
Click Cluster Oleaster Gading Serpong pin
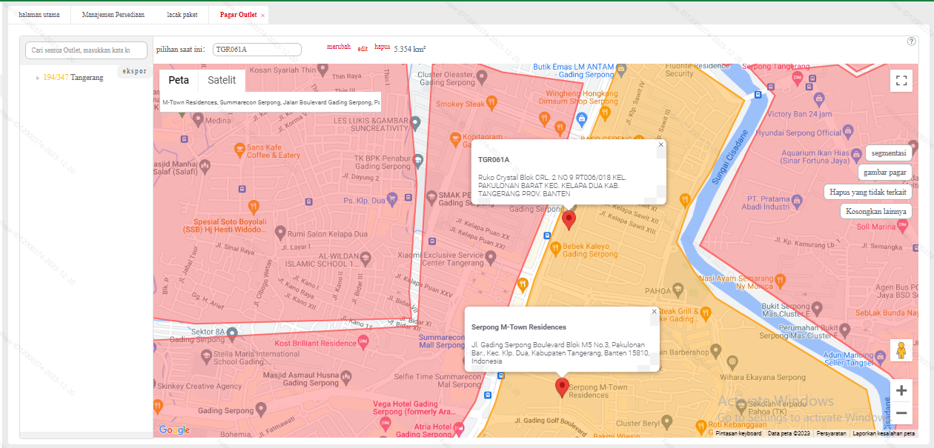[483, 76]
